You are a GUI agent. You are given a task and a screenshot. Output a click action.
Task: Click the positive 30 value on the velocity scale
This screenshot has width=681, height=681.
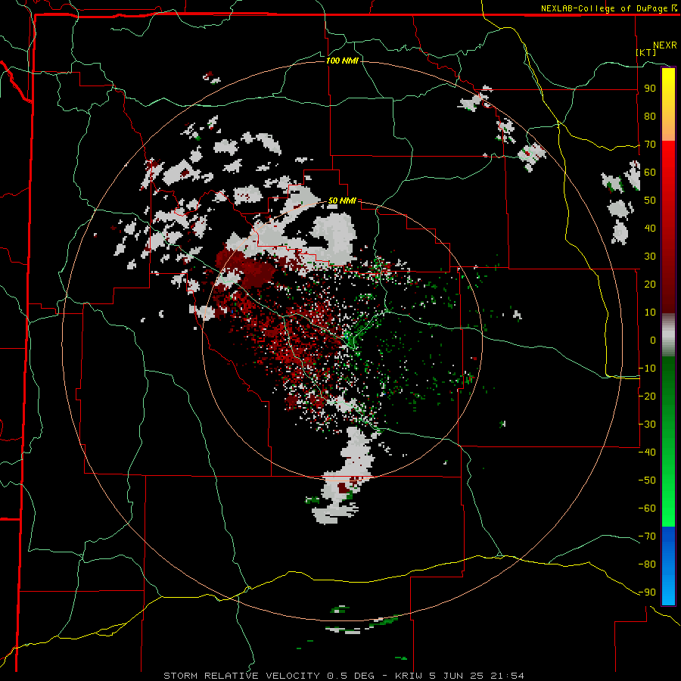pos(650,257)
